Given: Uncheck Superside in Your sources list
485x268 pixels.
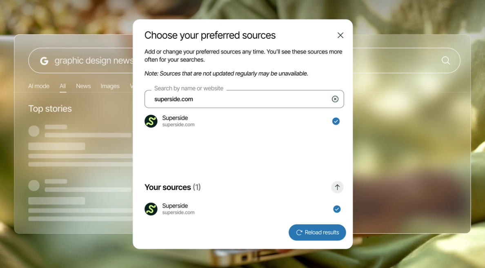Looking at the screenshot, I should [337, 209].
